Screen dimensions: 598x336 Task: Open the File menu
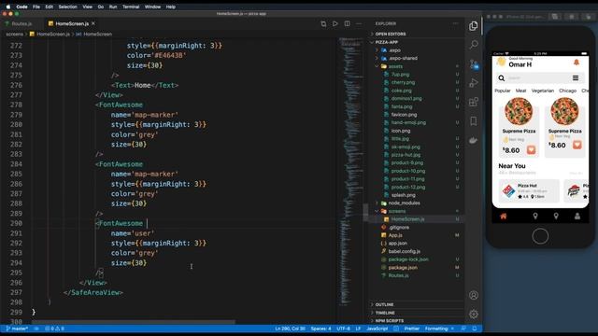(x=36, y=7)
